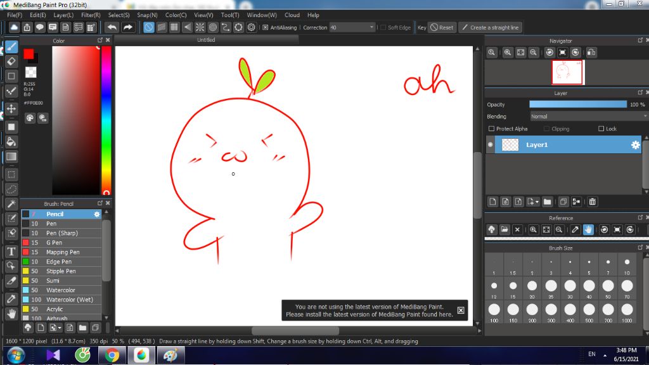Adjust the layer Opacity slider
649x365 pixels.
tap(578, 105)
